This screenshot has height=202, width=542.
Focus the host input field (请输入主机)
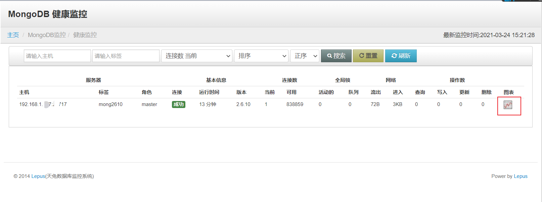(57, 56)
